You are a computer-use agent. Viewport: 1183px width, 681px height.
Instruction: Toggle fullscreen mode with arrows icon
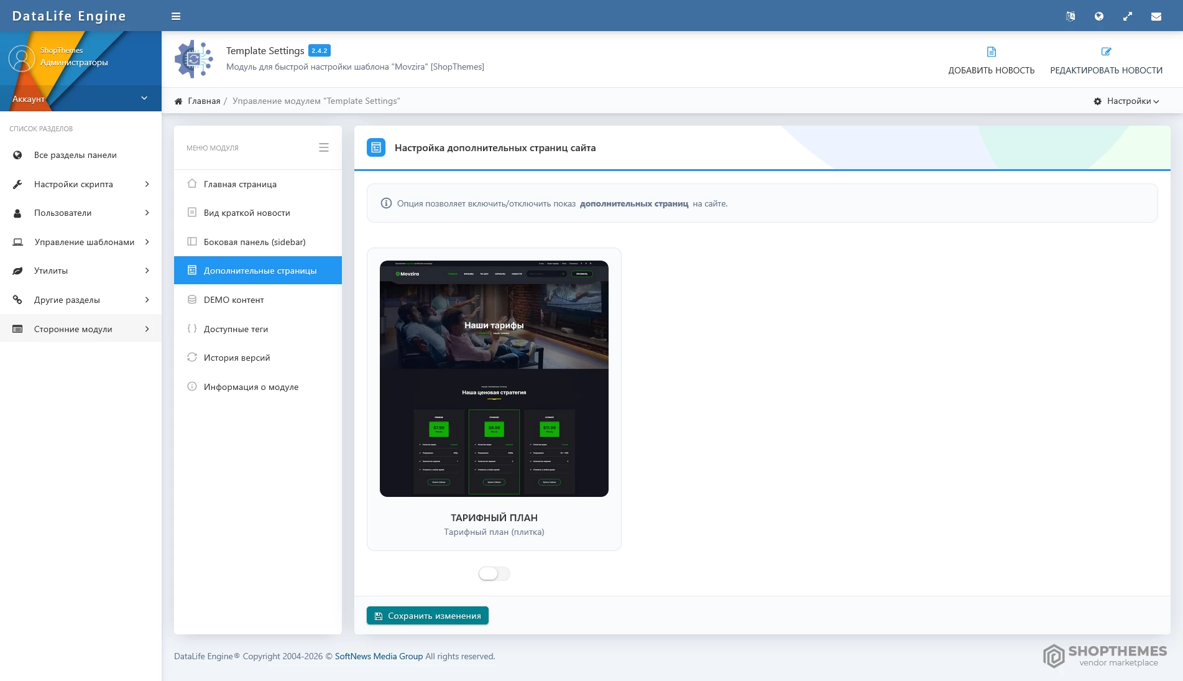(x=1128, y=16)
